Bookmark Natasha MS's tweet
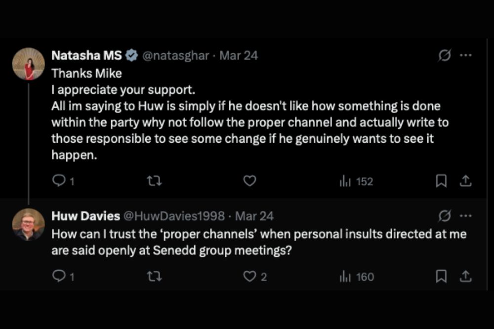Screen dimensions: 494x329 point(441,182)
